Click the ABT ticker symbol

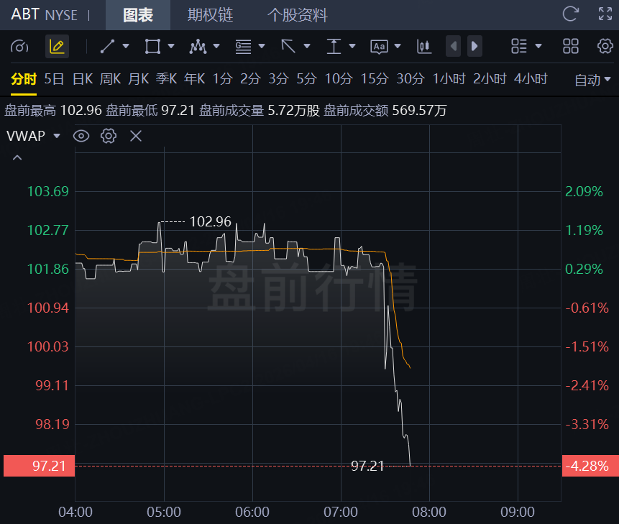[x=25, y=14]
